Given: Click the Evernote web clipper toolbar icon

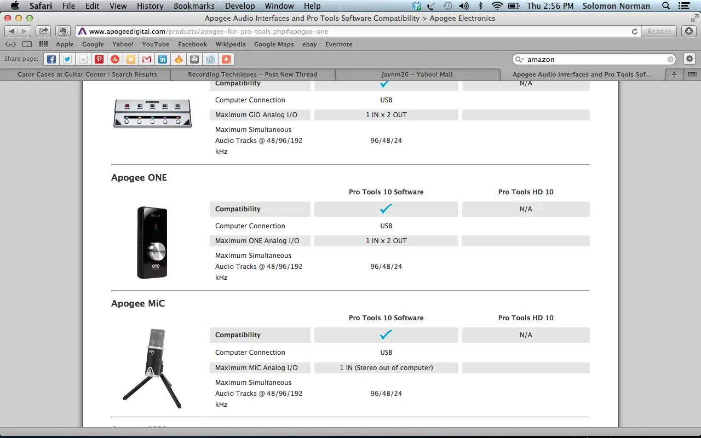Looking at the screenshot, I should (63, 31).
